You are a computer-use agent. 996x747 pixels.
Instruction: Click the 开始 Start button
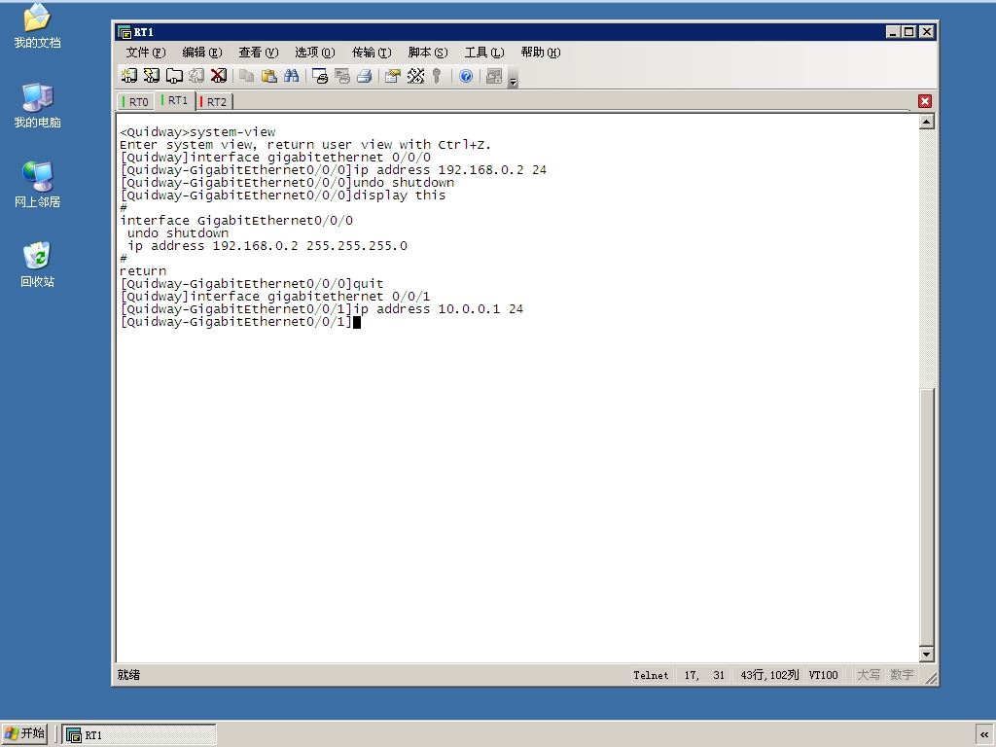click(25, 733)
